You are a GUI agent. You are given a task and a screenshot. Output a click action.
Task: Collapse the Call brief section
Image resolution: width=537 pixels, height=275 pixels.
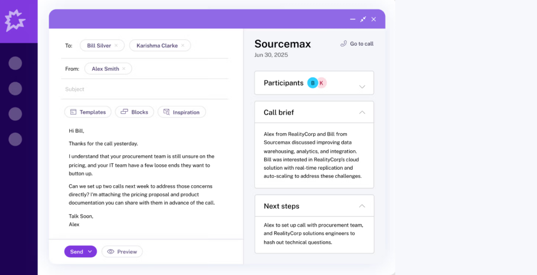tap(362, 112)
